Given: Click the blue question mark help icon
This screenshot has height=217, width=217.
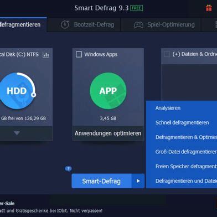Looking at the screenshot, I should coord(68,169).
